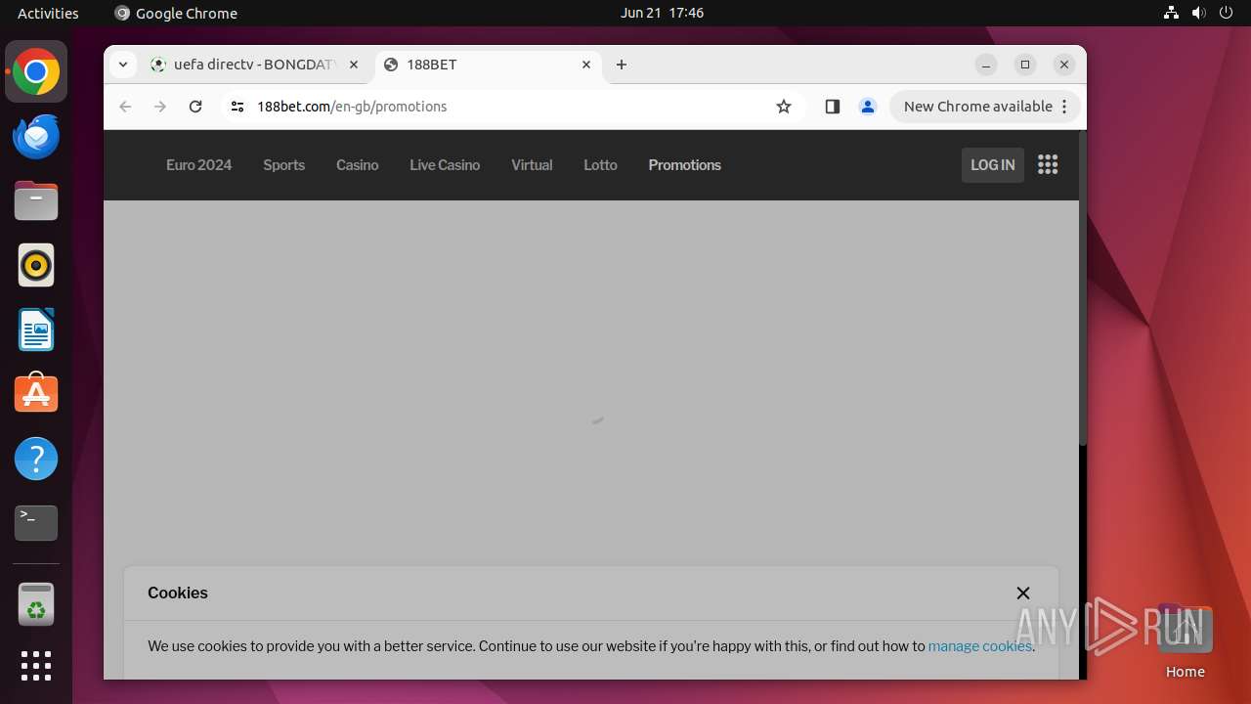Open the Virtual menu item
Viewport: 1251px width, 704px height.
[532, 165]
